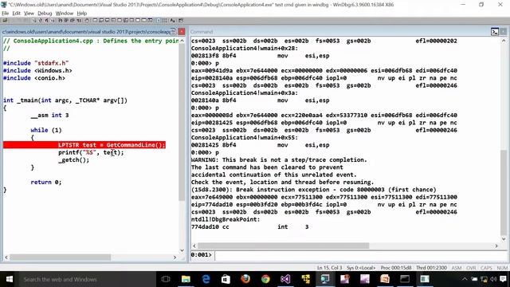Open the Watch window via toolbar icon
This screenshot has height=287, width=510.
click(101, 21)
